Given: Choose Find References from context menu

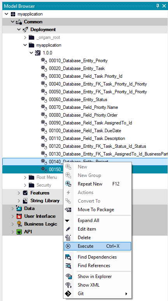Looking at the screenshot, I should click(x=94, y=266).
